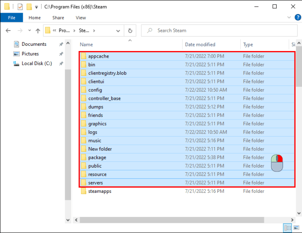Viewport: 302px width, 233px height.
Task: Select the logs folder icon
Action: (x=84, y=132)
